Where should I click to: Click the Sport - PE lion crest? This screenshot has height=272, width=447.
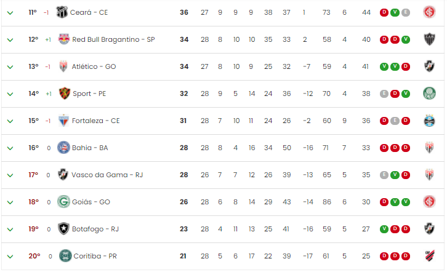tap(65, 94)
